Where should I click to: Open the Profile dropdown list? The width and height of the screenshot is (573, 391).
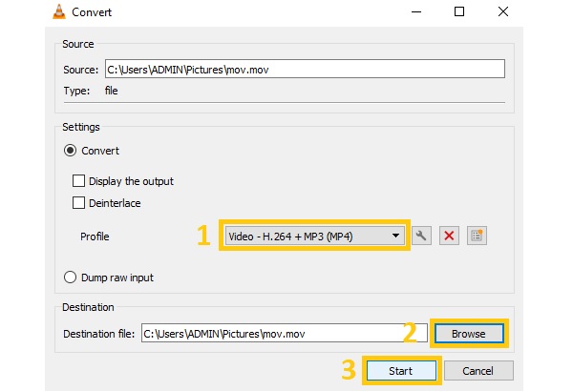coord(314,237)
